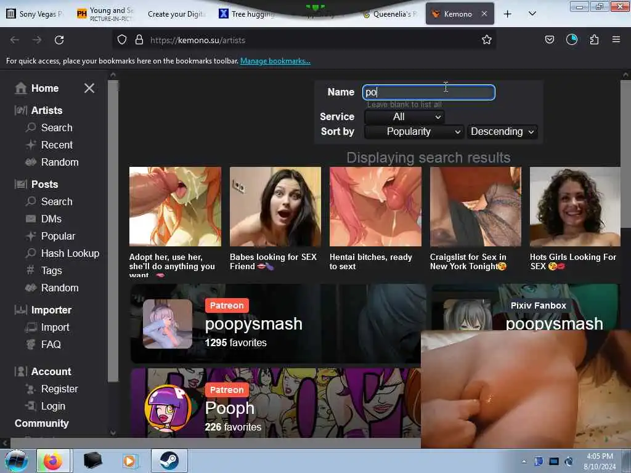Click the sidebar vertical scrollbar
The height and width of the screenshot is (473, 631).
[113, 231]
